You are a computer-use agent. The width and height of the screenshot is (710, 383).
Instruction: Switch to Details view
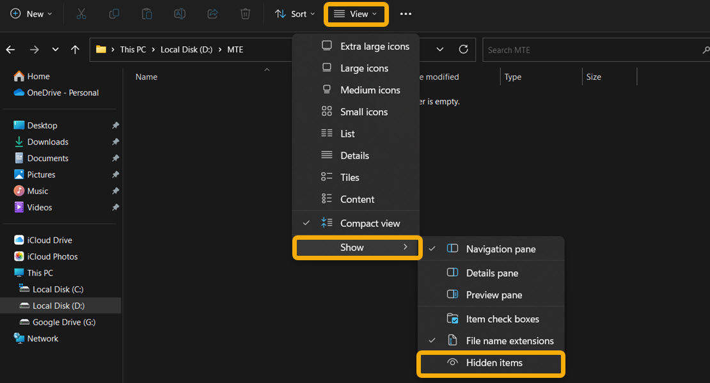pos(355,155)
